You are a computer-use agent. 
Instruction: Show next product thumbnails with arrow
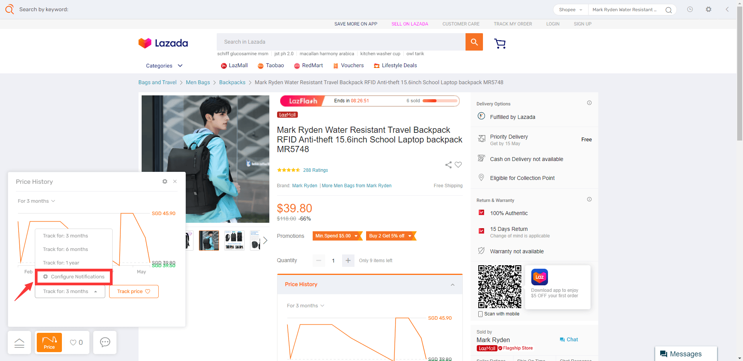265,240
